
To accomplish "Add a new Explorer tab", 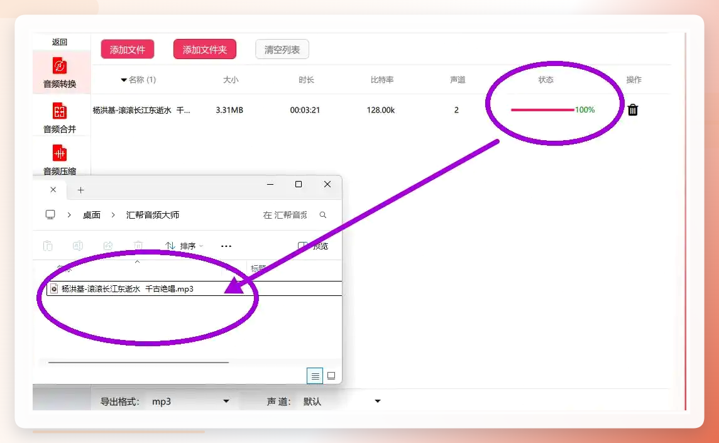I will click(80, 190).
